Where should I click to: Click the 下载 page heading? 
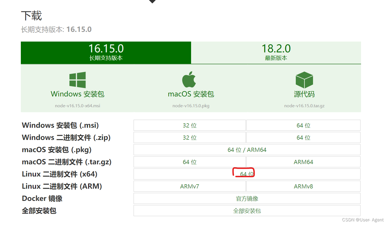pos(31,16)
